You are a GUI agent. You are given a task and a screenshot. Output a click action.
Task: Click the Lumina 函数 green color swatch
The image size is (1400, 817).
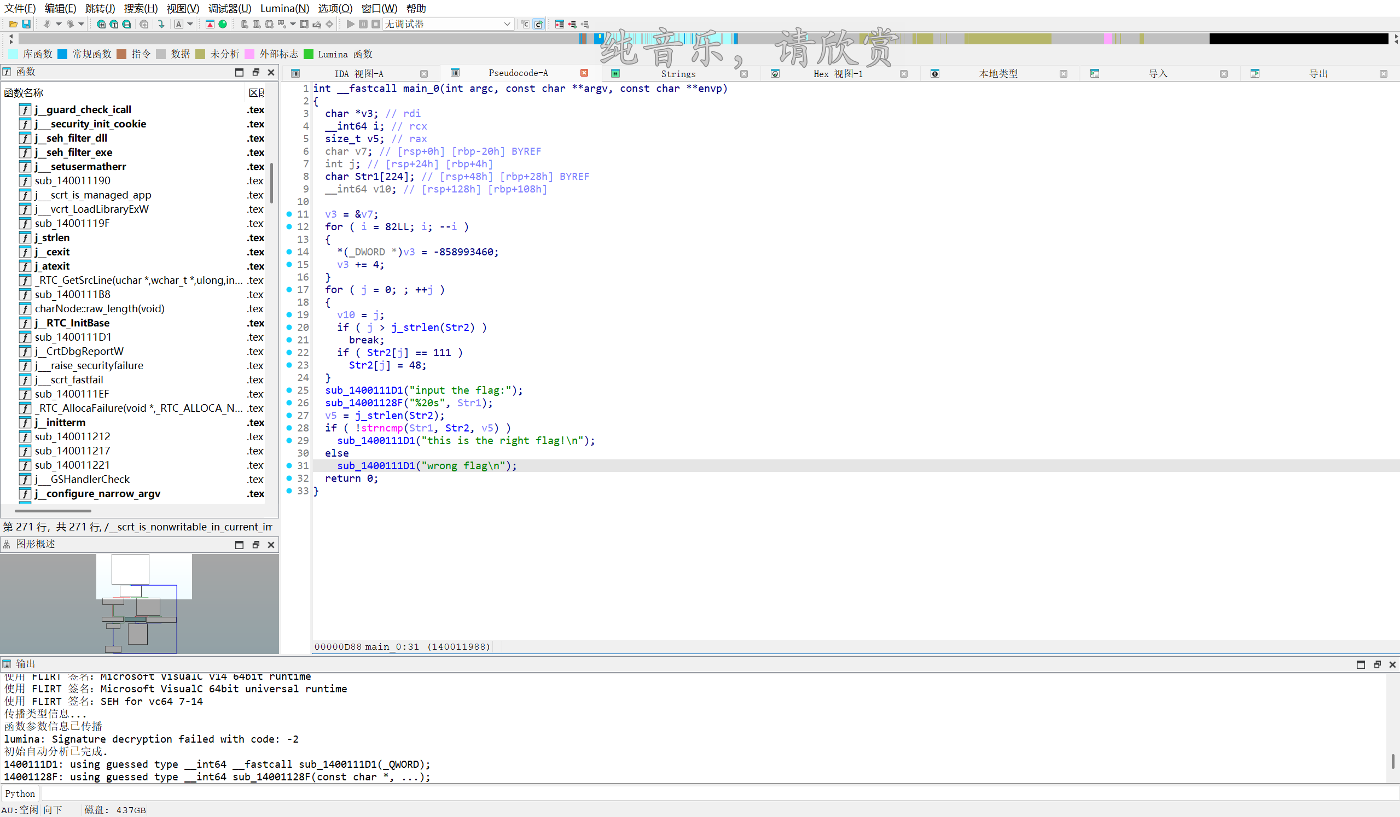pyautogui.click(x=309, y=54)
